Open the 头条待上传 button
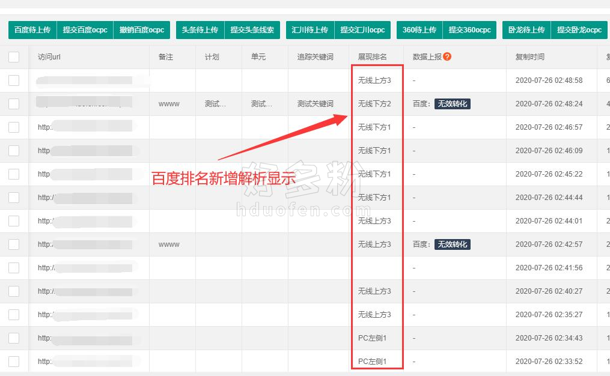The image size is (610, 376). pyautogui.click(x=200, y=30)
